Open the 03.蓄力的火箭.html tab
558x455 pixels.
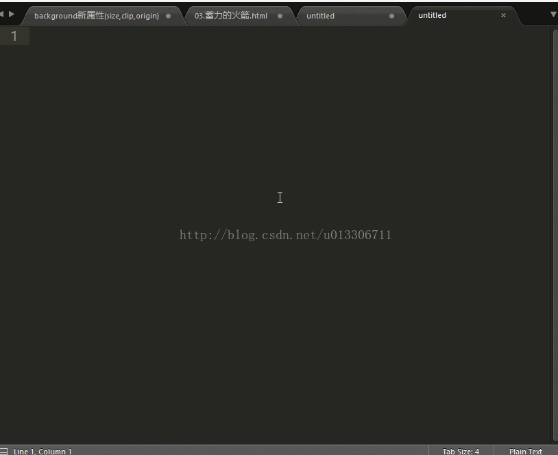click(x=240, y=16)
